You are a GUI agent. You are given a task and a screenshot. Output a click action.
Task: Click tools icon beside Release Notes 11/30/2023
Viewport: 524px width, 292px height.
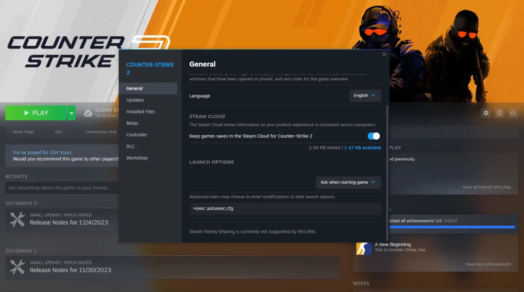[17, 267]
